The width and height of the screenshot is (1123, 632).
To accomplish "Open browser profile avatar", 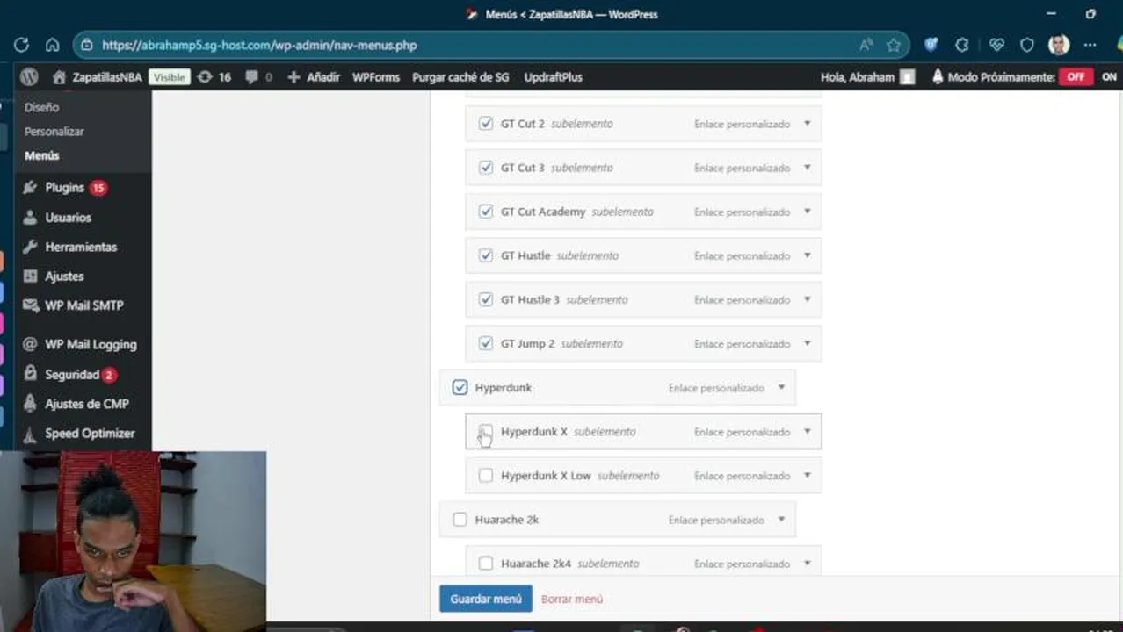I will 1059,45.
